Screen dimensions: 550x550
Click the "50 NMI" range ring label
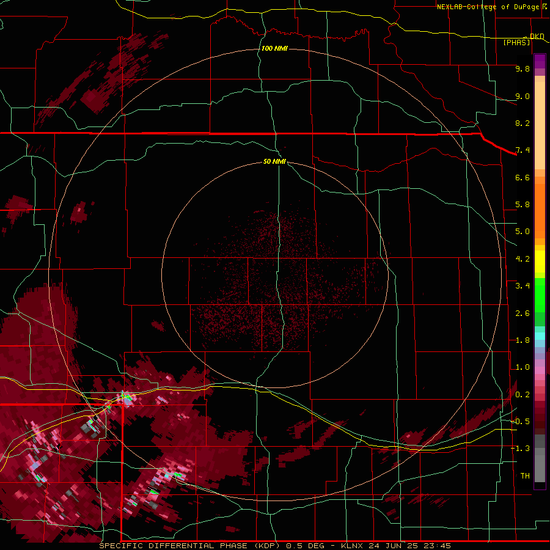click(x=274, y=161)
